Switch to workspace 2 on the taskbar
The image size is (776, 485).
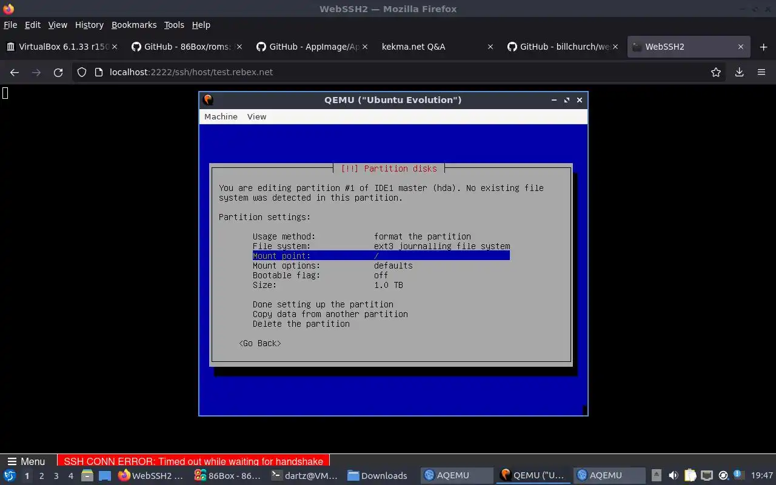coord(41,476)
